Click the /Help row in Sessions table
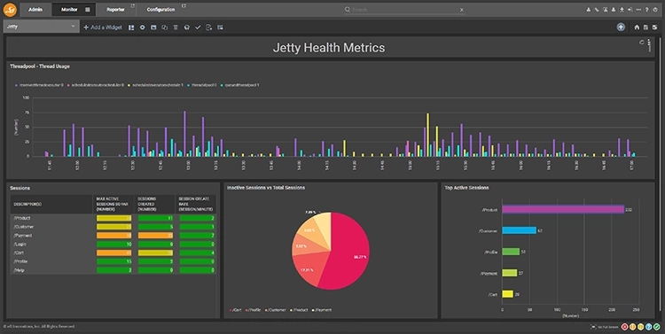Viewport: 665px width, 334px height. [x=113, y=270]
